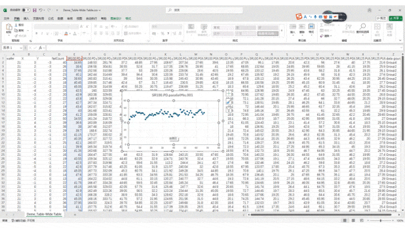This screenshot has height=228, width=405.
Task: Click the Insert cells icon
Action: (x=292, y=27)
